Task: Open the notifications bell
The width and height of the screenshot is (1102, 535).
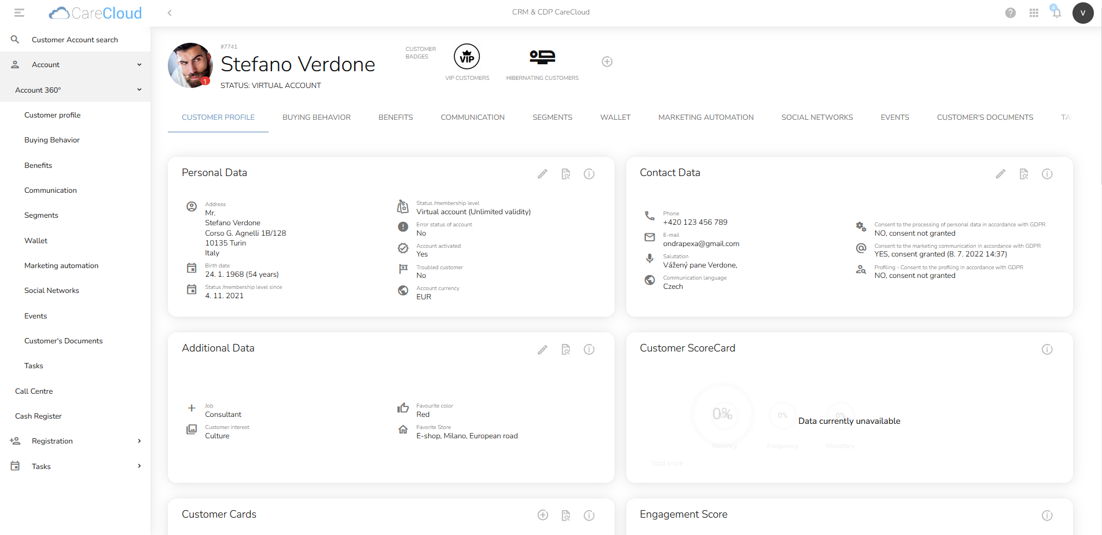Action: coord(1056,13)
